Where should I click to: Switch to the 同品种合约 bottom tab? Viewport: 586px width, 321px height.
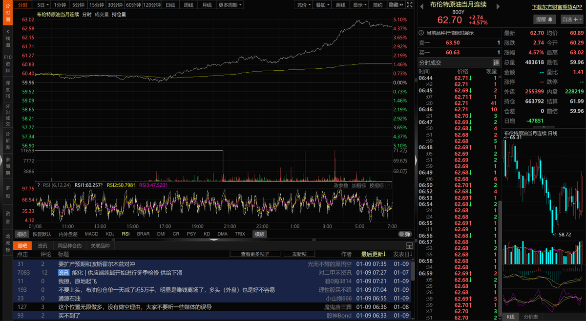(70, 246)
